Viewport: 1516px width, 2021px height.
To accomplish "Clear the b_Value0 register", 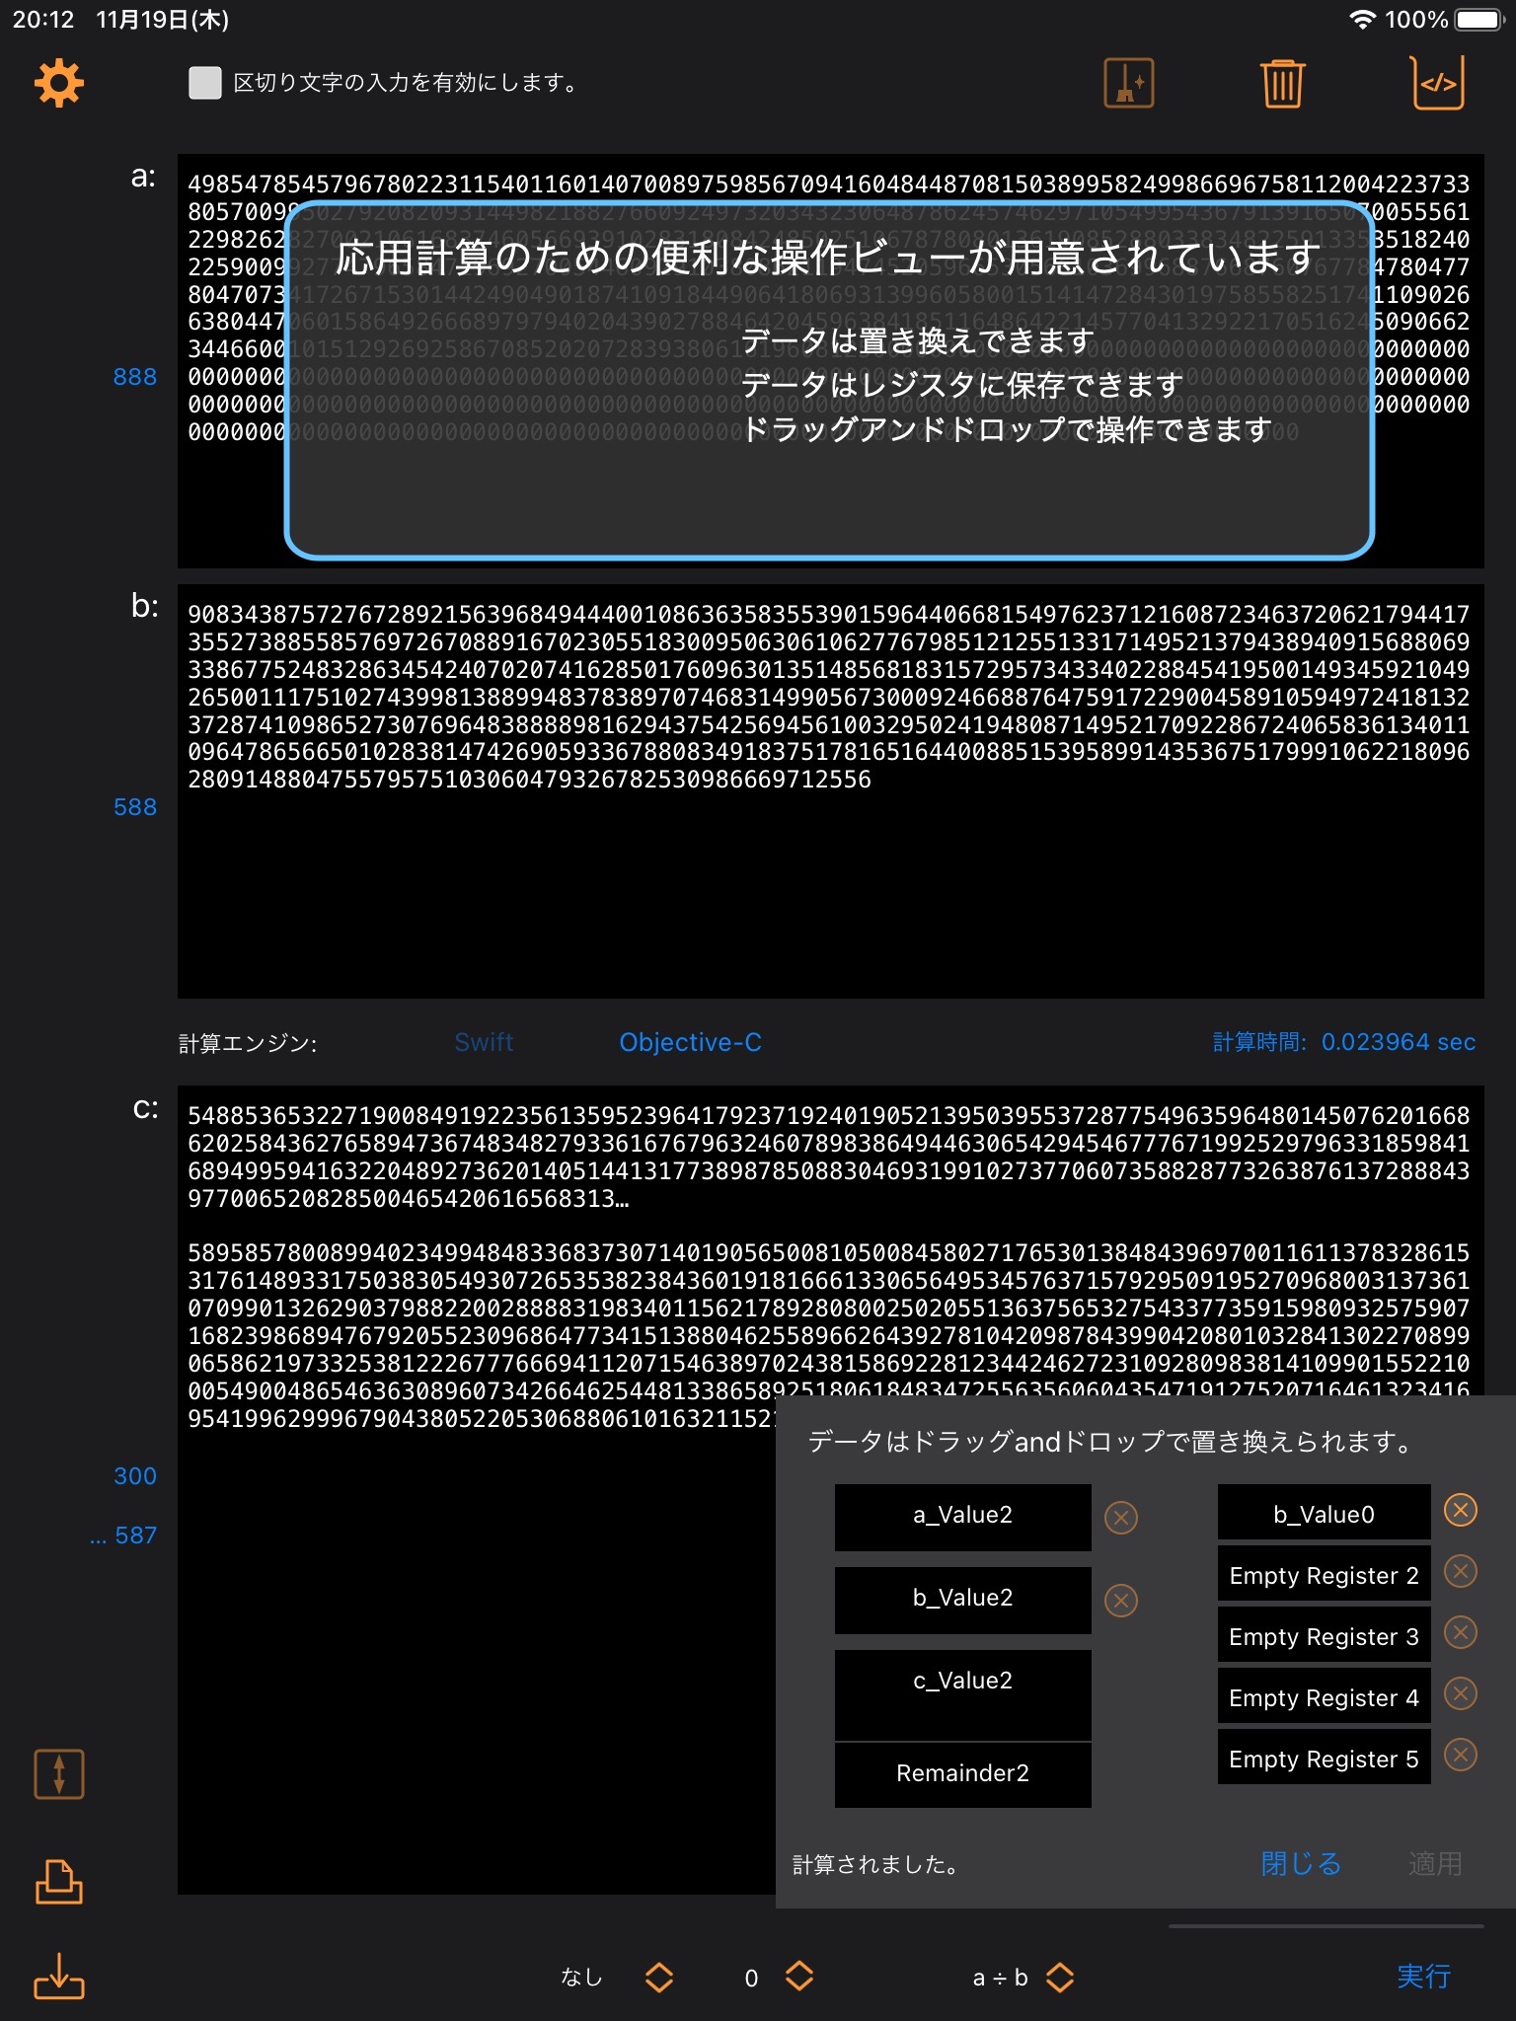I will tap(1460, 1510).
